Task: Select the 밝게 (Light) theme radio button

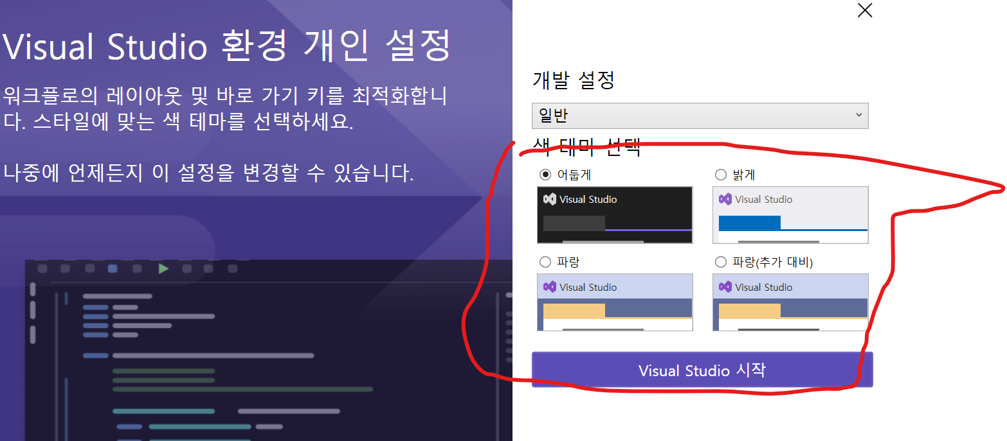Action: pos(721,174)
